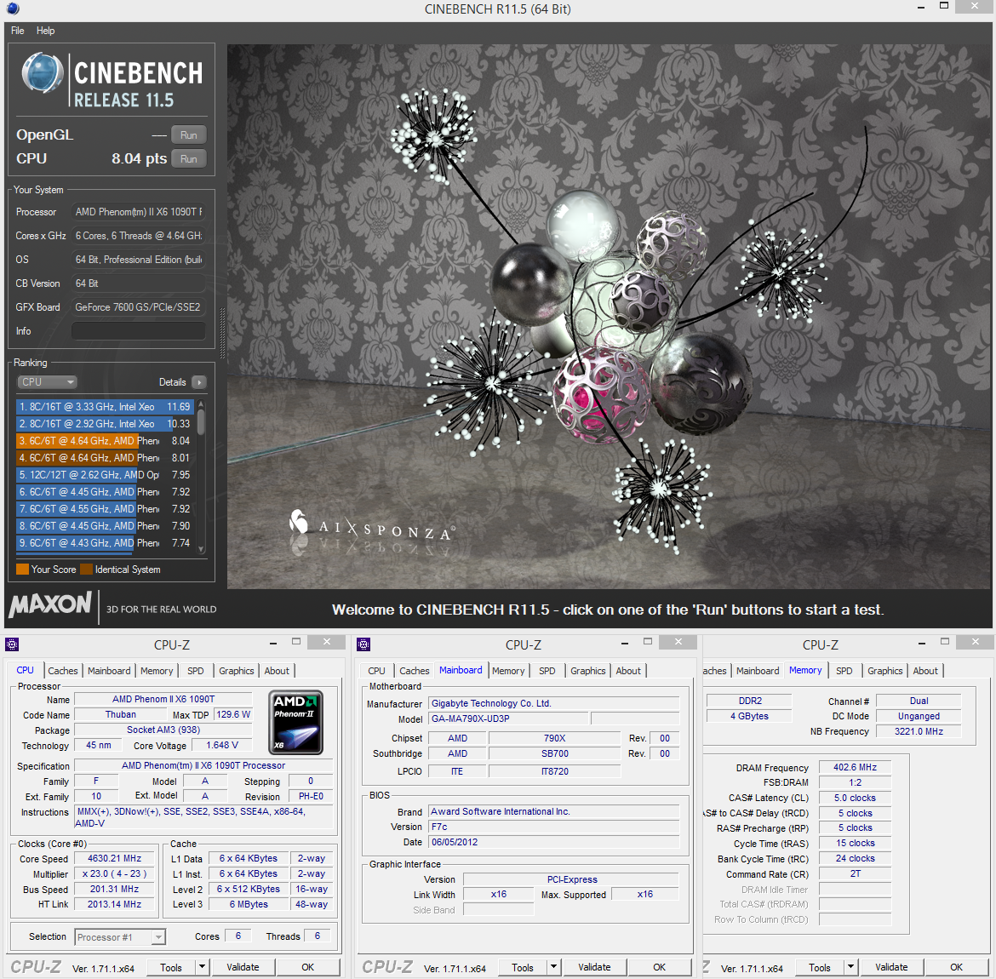The width and height of the screenshot is (996, 979).
Task: Click OK in Memory CPU-Z window
Action: (957, 968)
